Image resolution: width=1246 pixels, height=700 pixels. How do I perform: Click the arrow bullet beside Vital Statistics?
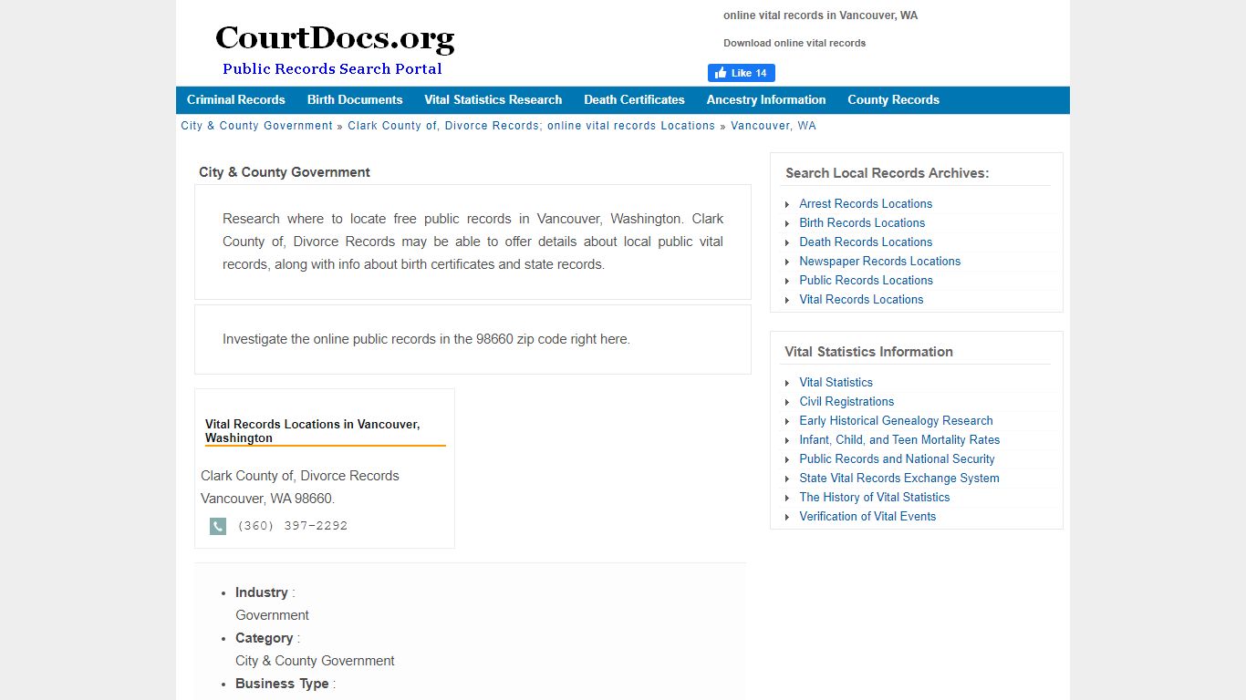pos(787,383)
